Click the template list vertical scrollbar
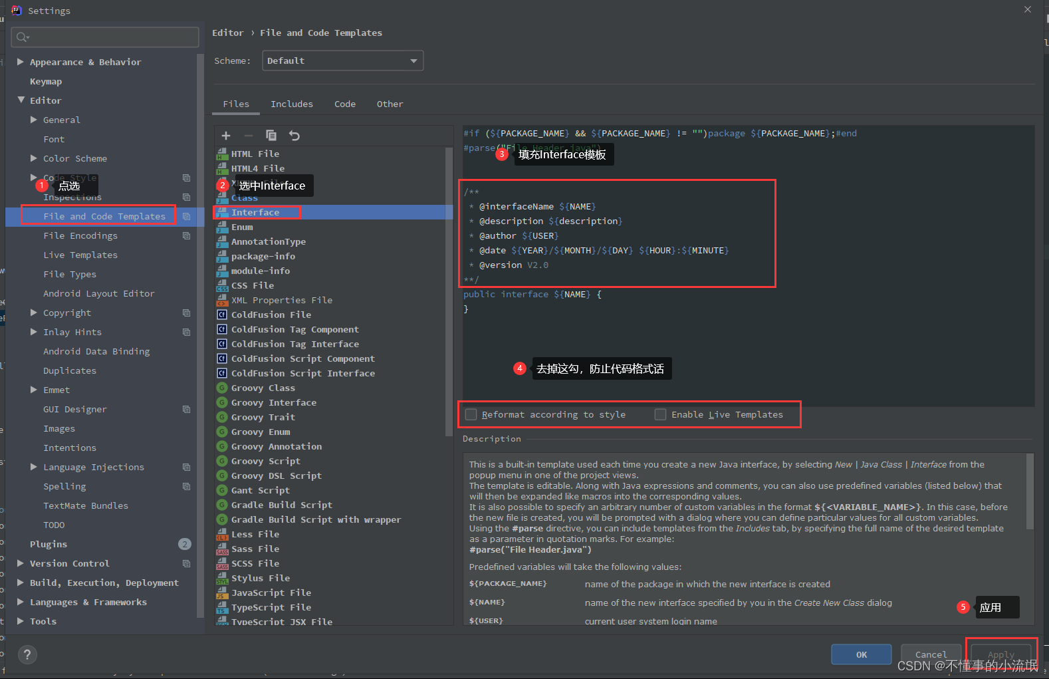Screen dimensions: 1049x679 pyautogui.click(x=449, y=291)
